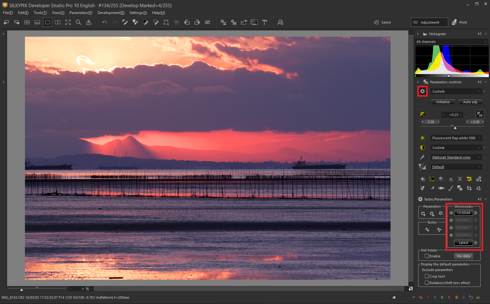Click the histogram midpoint triangle marker
The width and height of the screenshot is (490, 304).
coord(449,76)
